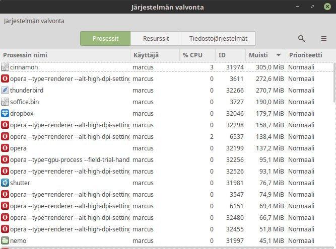This screenshot has width=336, height=249.
Task: Click the dropbox process icon
Action: (x=5, y=113)
